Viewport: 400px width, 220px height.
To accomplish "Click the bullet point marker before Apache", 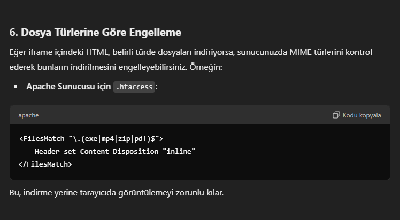I will pos(16,87).
